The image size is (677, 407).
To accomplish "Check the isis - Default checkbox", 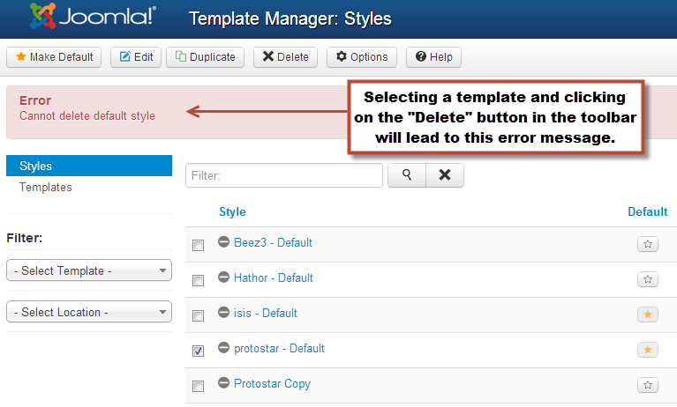I will tap(199, 315).
